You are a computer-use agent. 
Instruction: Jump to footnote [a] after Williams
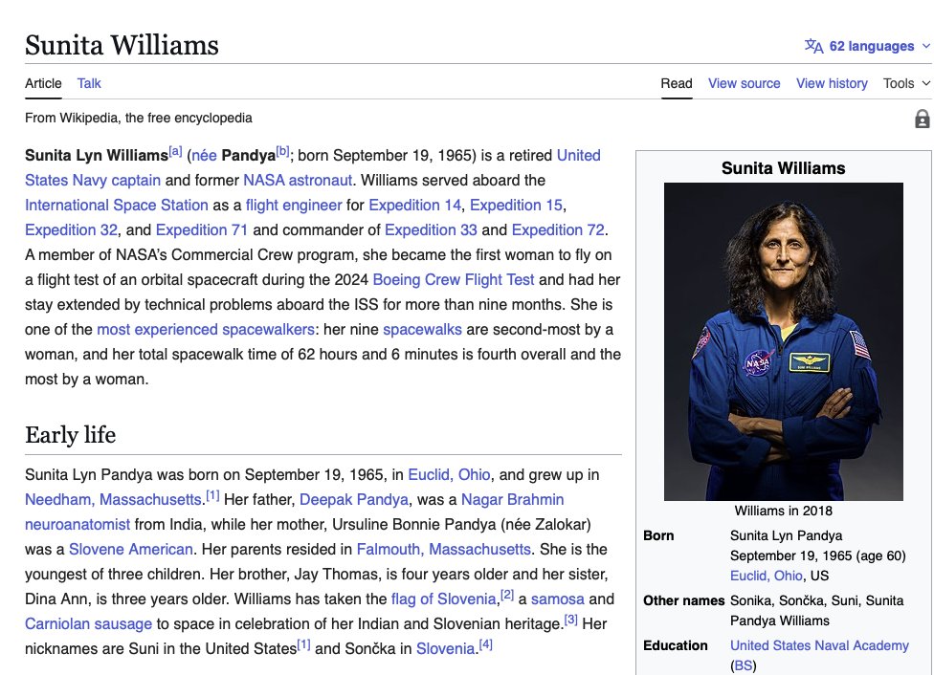(175, 151)
